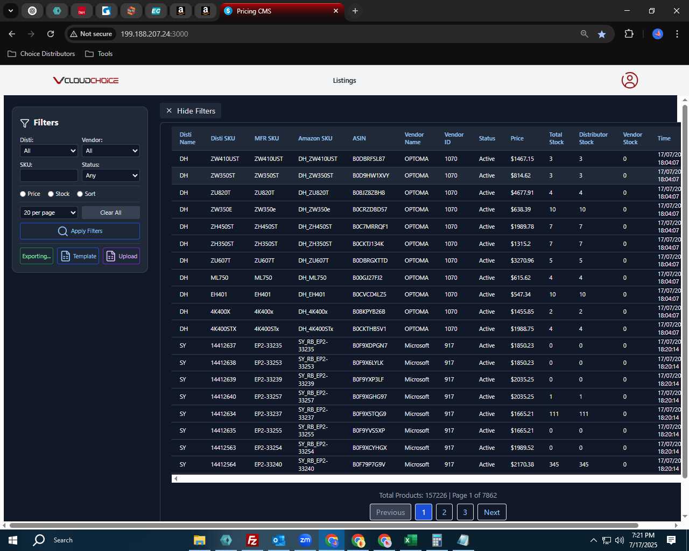Click the MFR SKU column header
This screenshot has height=551, width=689.
click(x=266, y=138)
